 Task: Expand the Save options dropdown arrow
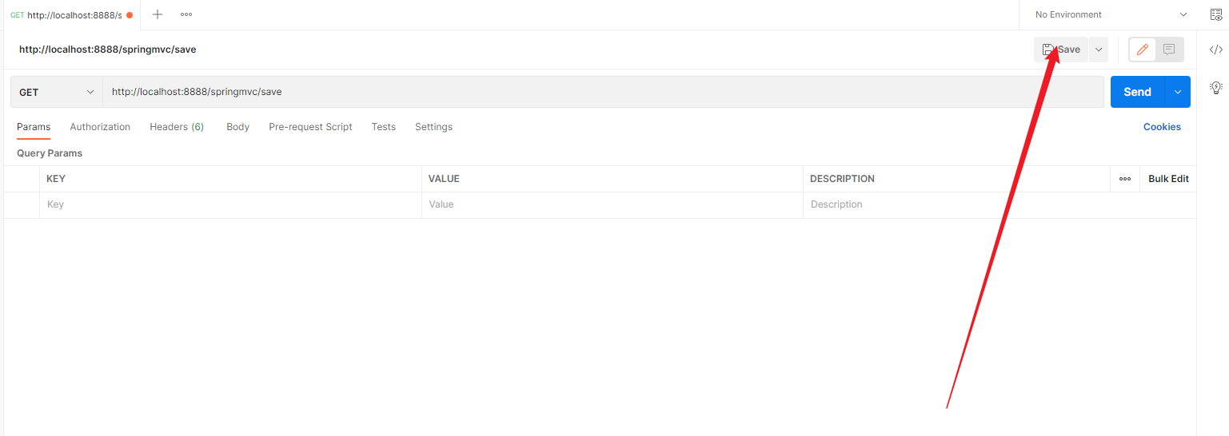tap(1099, 50)
